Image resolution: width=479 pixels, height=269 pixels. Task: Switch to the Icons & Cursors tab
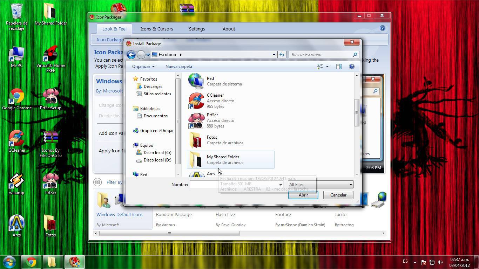point(156,29)
